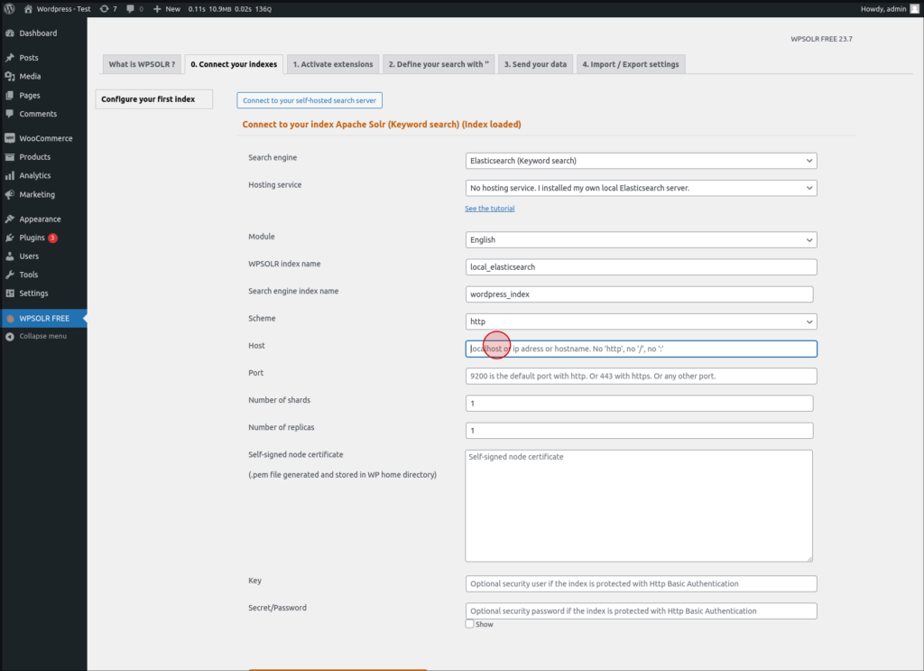Image resolution: width=924 pixels, height=671 pixels.
Task: Open 3. Send your data tab
Action: pos(535,64)
